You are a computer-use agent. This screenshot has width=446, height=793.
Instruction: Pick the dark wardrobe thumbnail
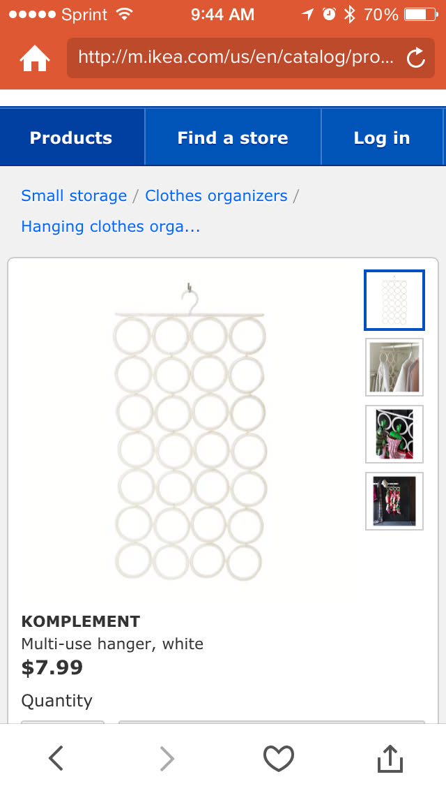(x=394, y=501)
